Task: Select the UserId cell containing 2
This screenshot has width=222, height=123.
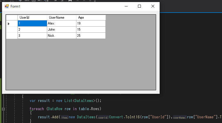Action: coord(32,30)
